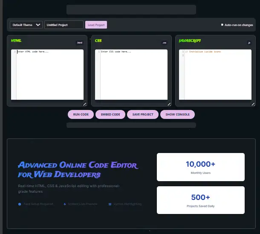The image size is (260, 234).
Task: Click the Instant Live Preview lightning icon
Action: [65, 204]
